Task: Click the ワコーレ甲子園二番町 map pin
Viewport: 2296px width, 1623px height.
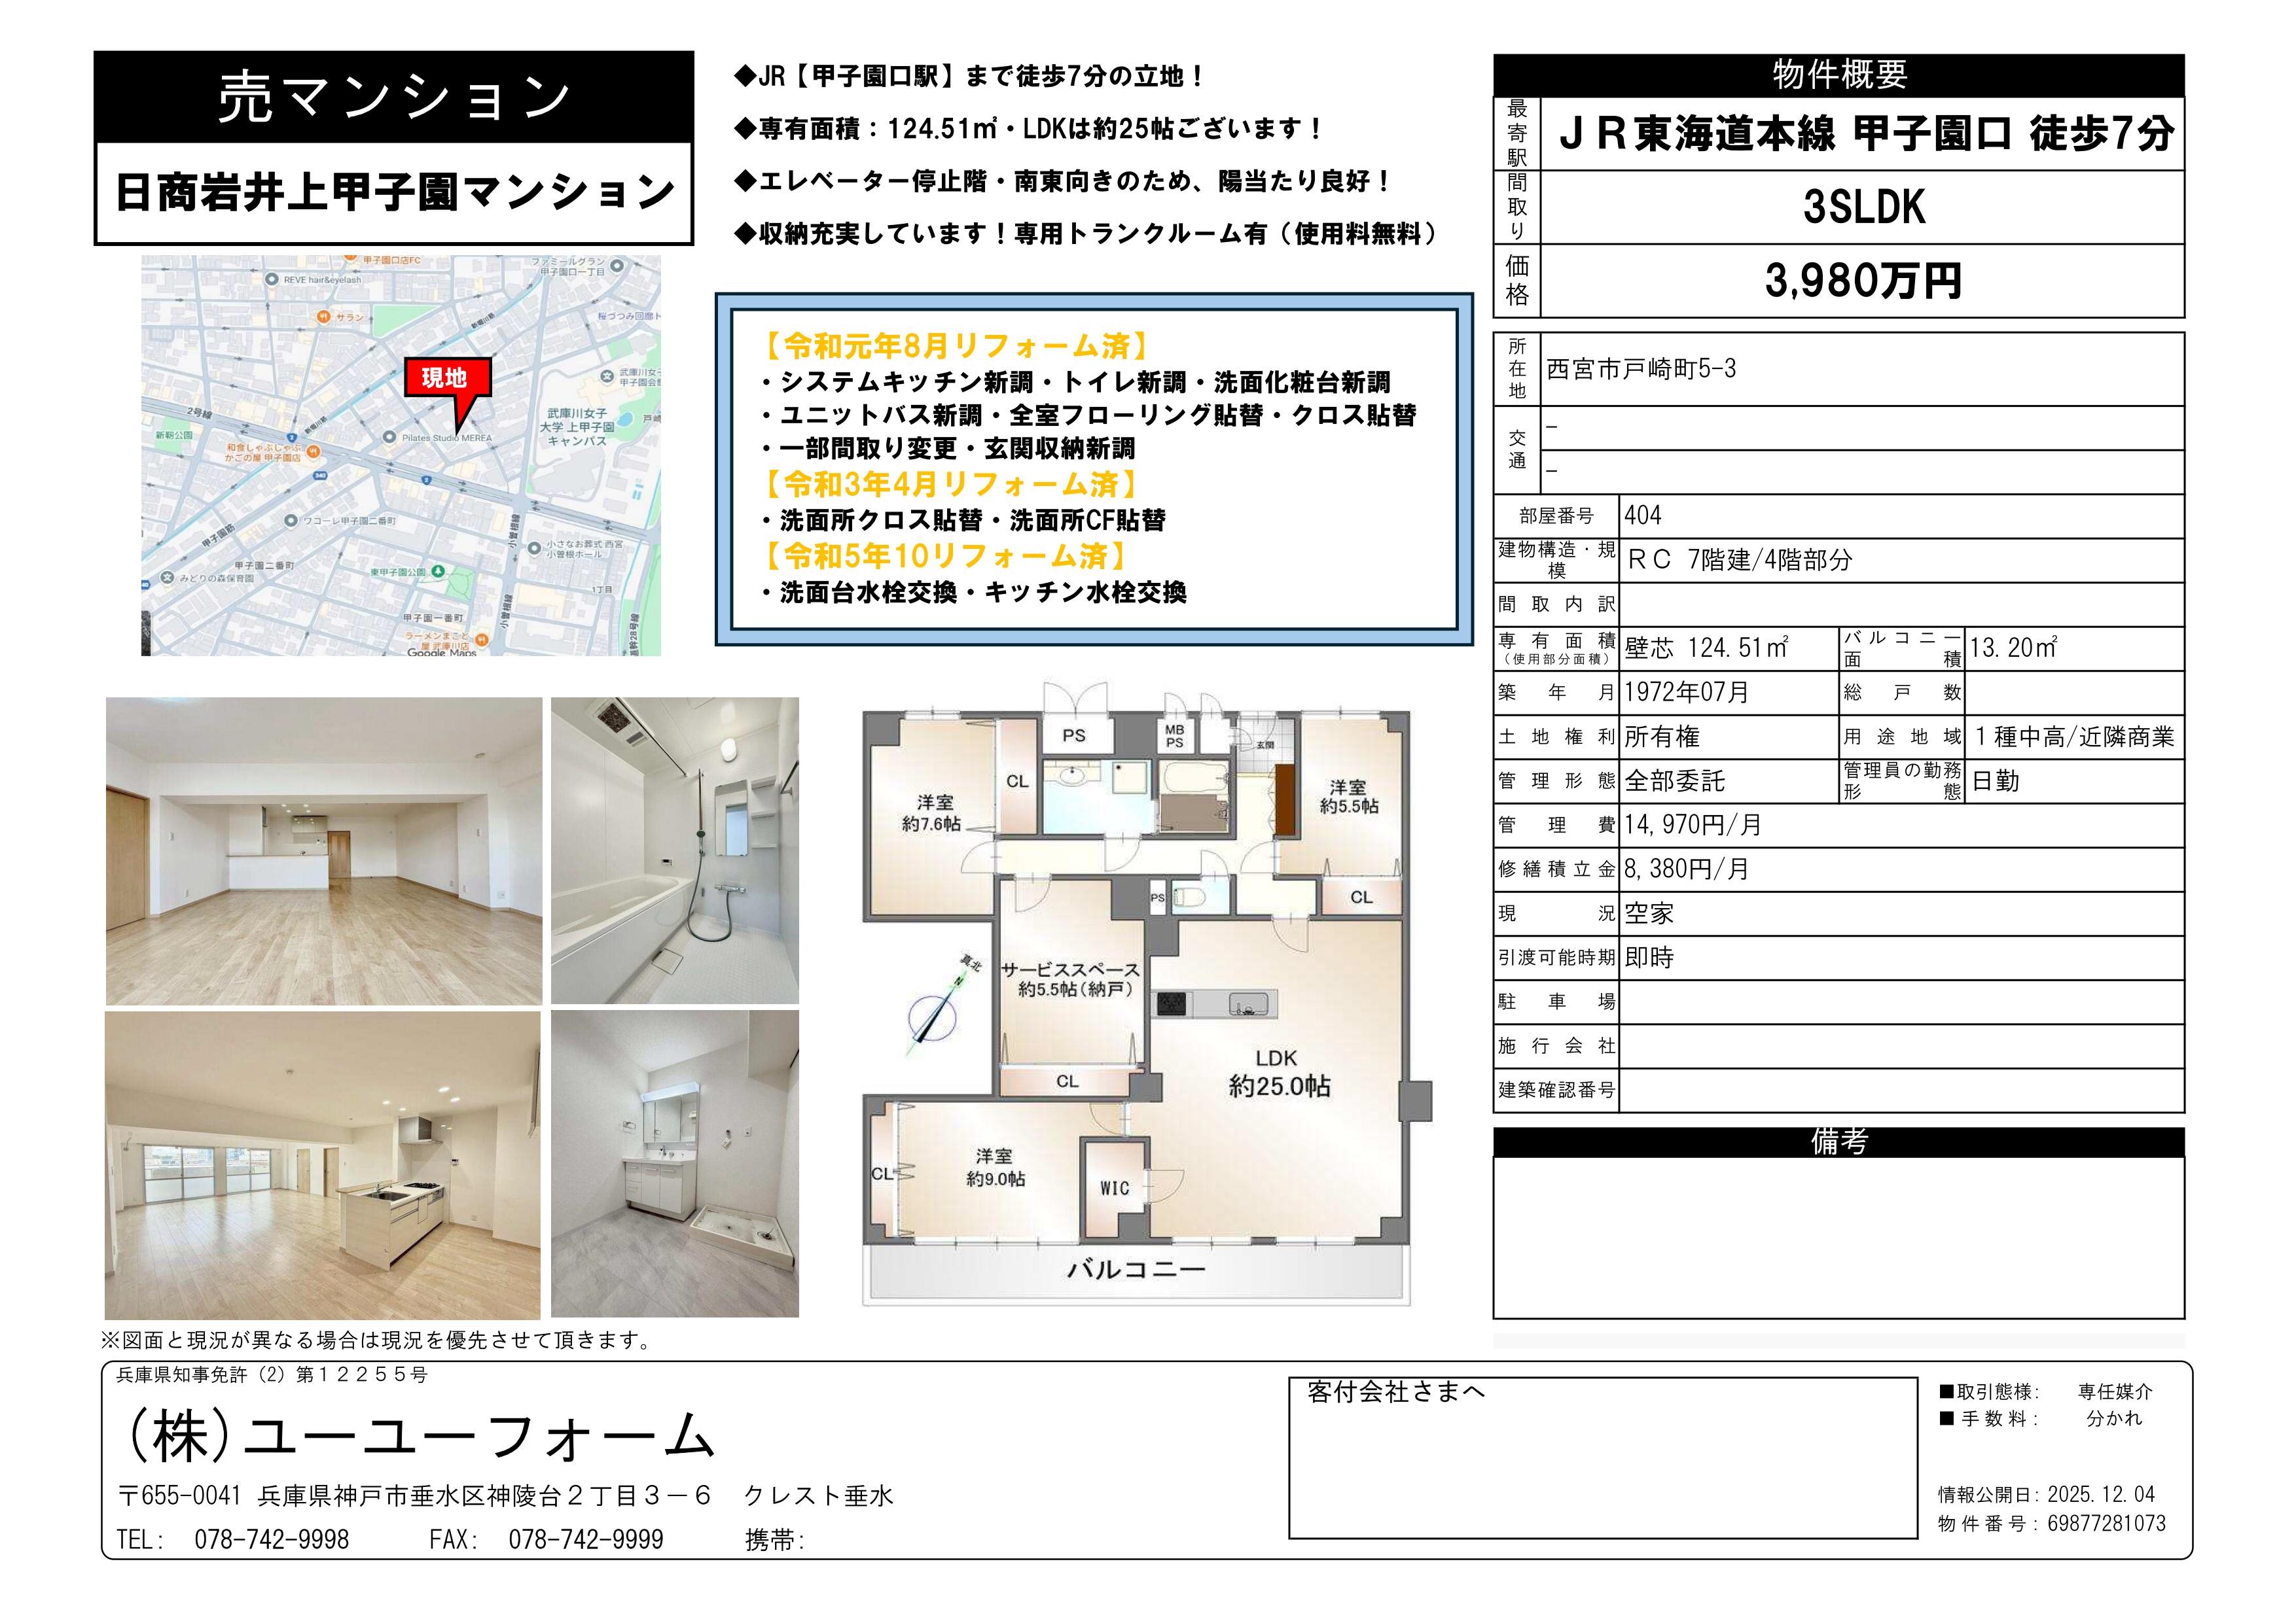Action: [x=291, y=521]
